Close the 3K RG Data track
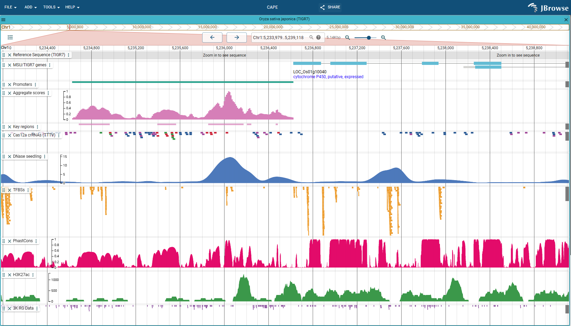 tap(9, 309)
